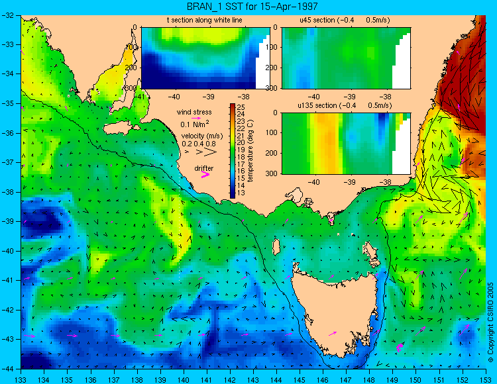Click the "drifter" legend label
The height and width of the screenshot is (384, 497).
(x=204, y=168)
